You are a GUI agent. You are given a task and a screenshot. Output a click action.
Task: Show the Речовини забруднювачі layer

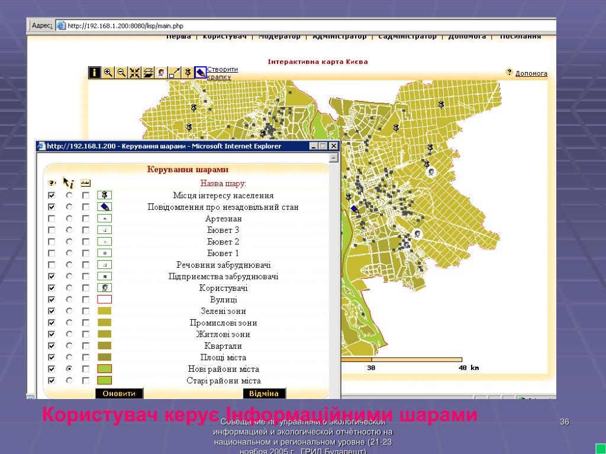[51, 265]
